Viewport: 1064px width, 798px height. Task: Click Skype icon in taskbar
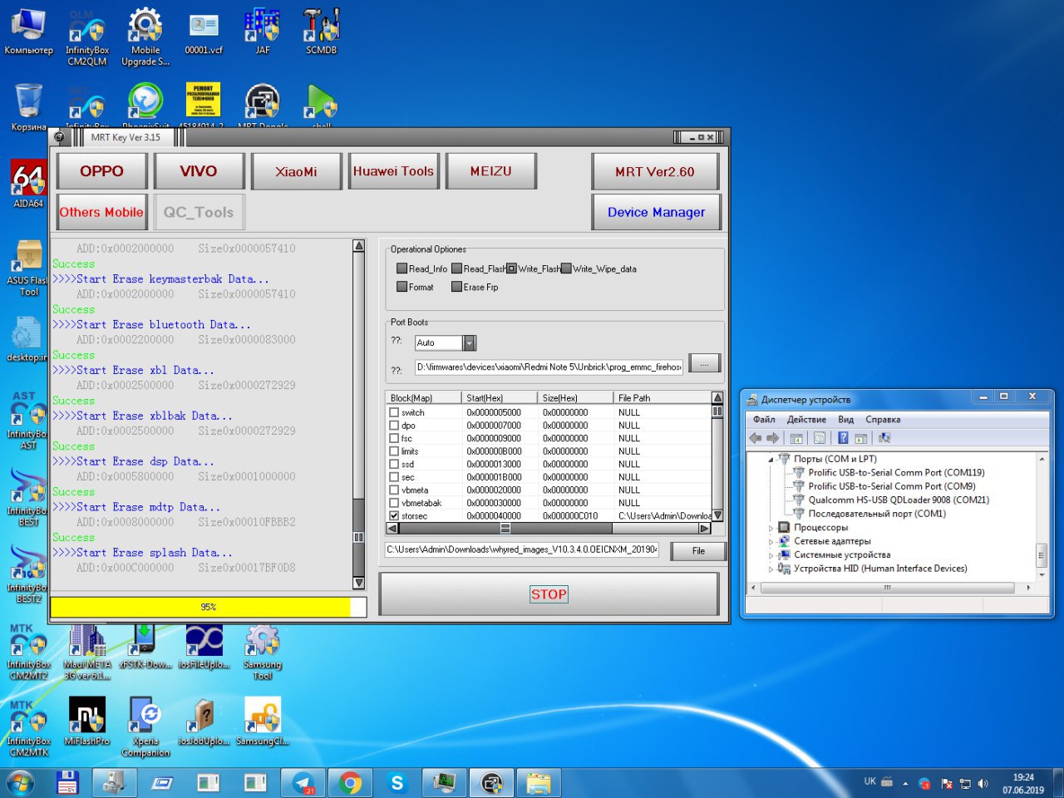click(397, 783)
